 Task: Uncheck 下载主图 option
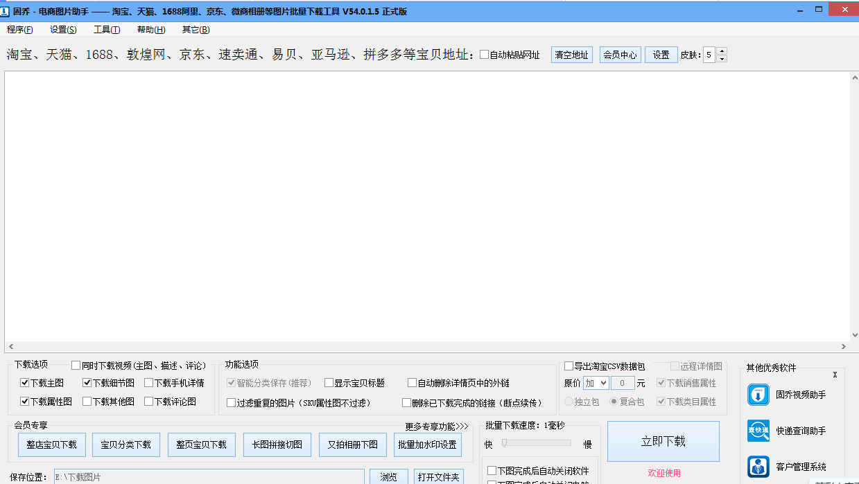pos(25,383)
